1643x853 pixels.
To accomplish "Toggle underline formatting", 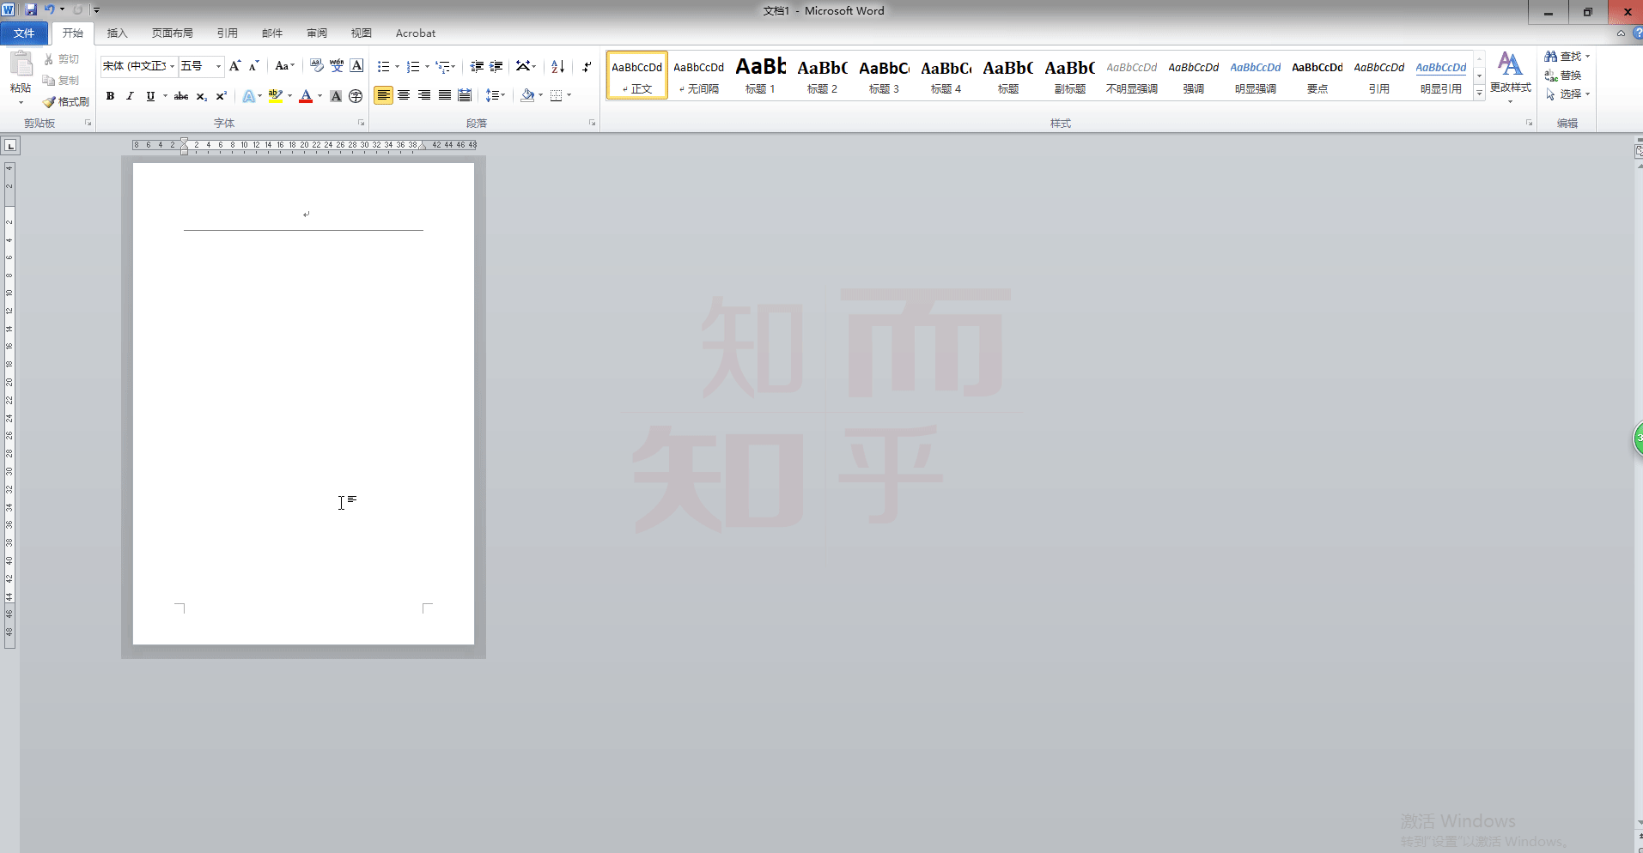I will [x=150, y=96].
